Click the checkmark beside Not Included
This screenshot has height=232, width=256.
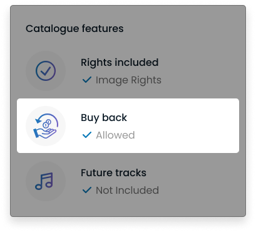(x=87, y=190)
